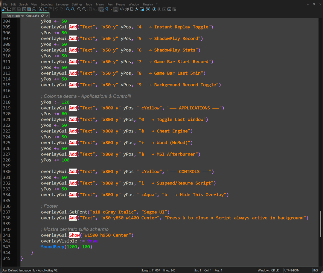Close the Registrazione - Copia.ahk tab
Viewport: 323px width, 273px height.
(x=47, y=16)
